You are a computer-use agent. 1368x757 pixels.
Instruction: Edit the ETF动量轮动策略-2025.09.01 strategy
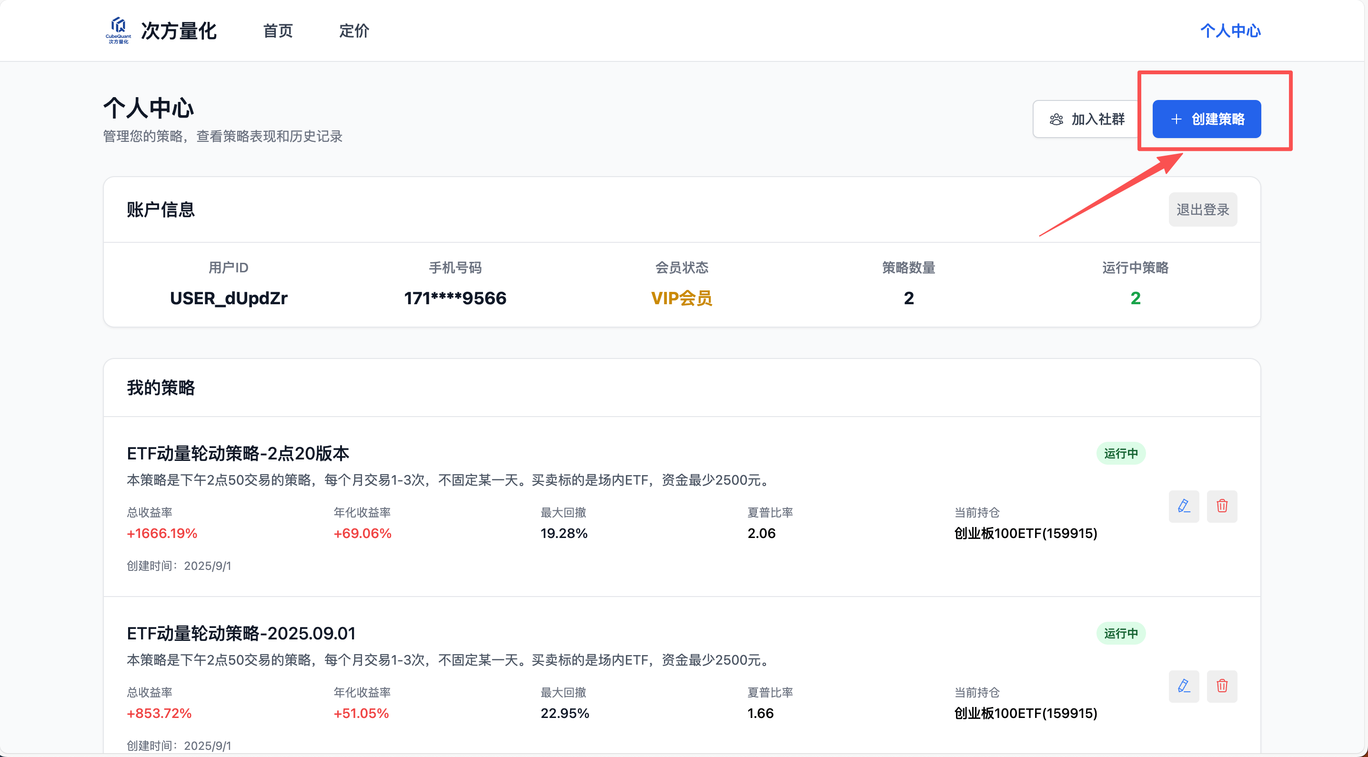pos(1184,686)
